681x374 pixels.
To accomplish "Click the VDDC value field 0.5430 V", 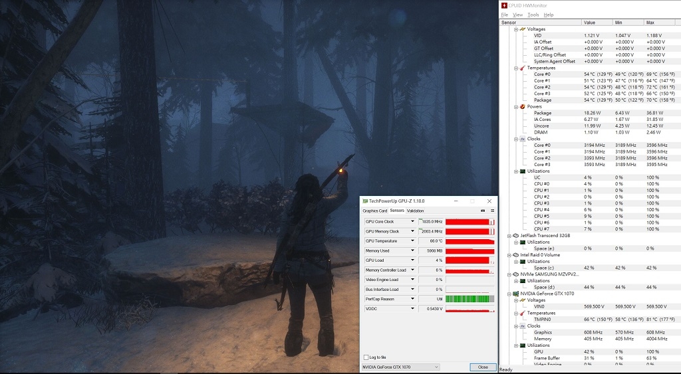I will [431, 309].
